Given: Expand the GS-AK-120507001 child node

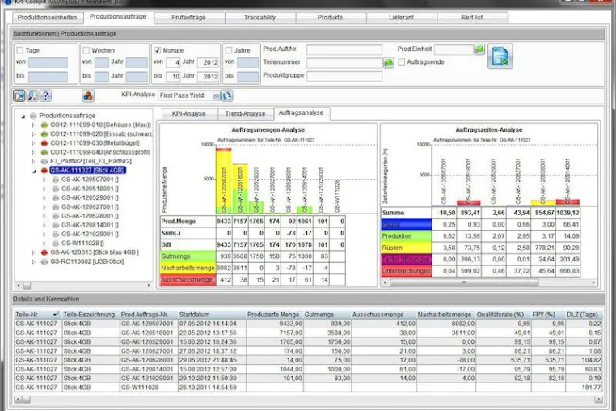Looking at the screenshot, I should coord(44,180).
